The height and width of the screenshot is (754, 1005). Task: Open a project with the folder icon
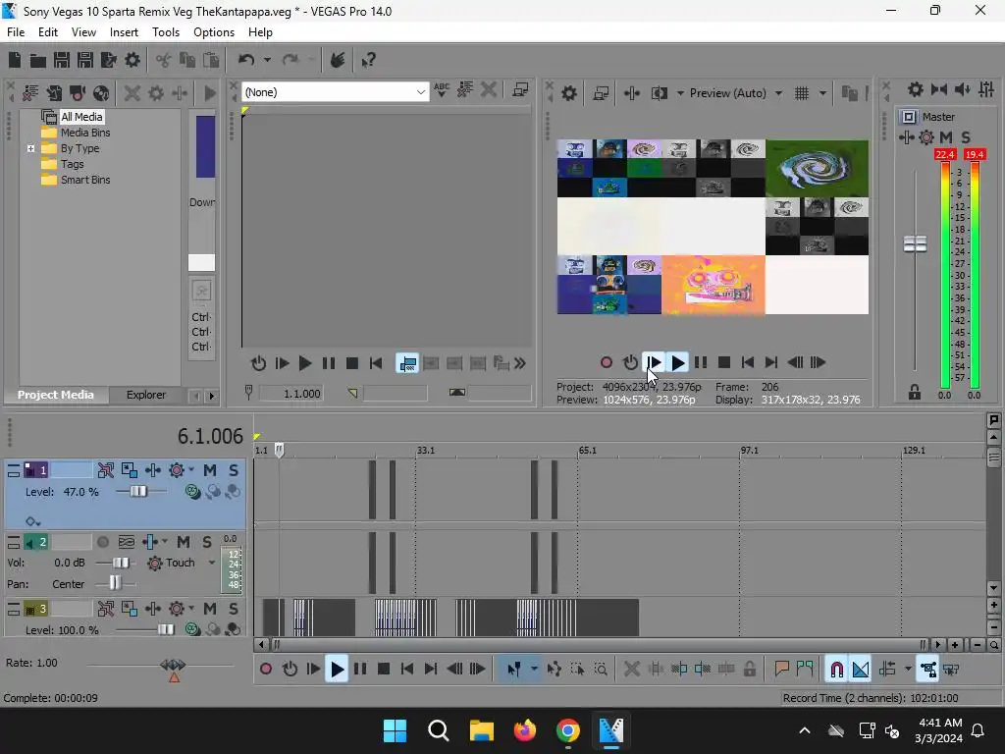click(38, 60)
